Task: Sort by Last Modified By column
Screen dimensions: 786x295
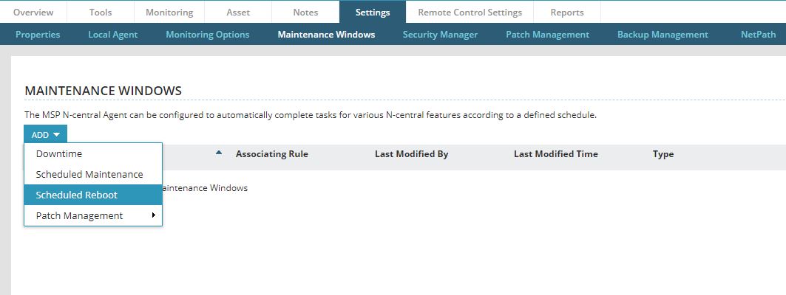Action: pyautogui.click(x=411, y=154)
